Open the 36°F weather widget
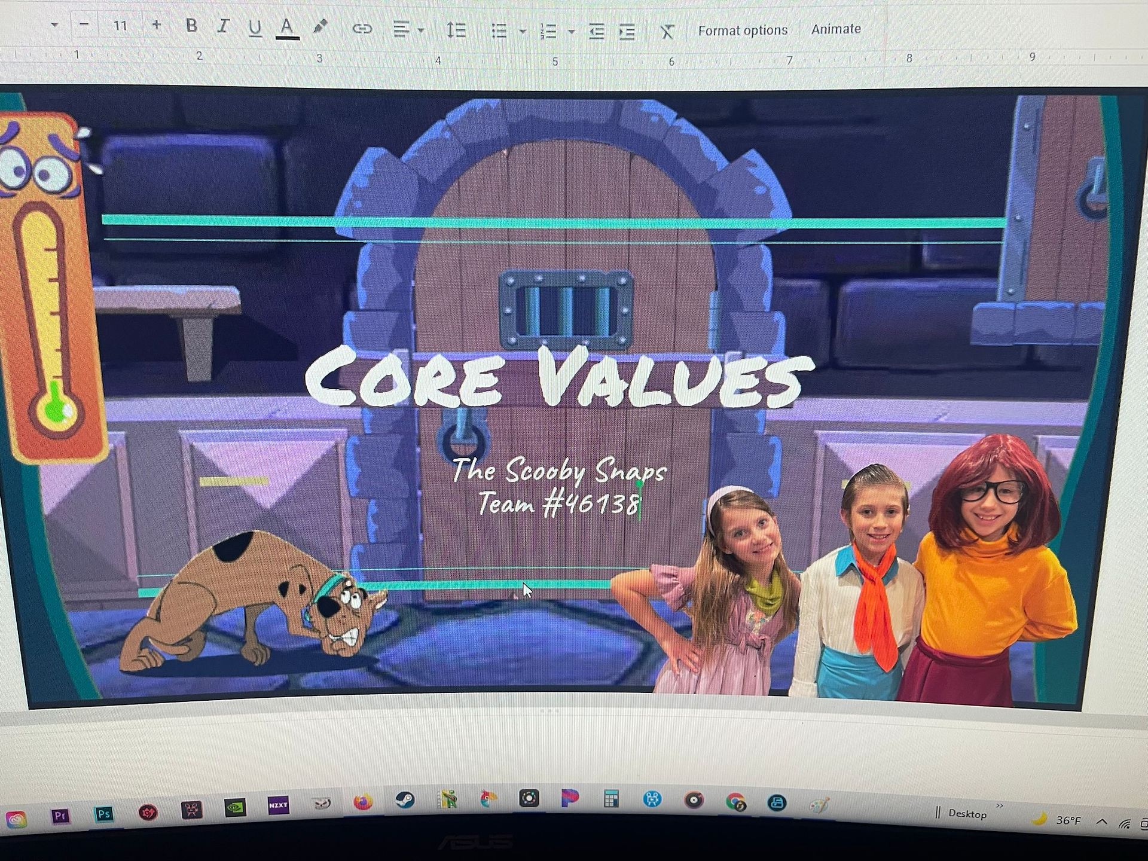 coord(1057,820)
